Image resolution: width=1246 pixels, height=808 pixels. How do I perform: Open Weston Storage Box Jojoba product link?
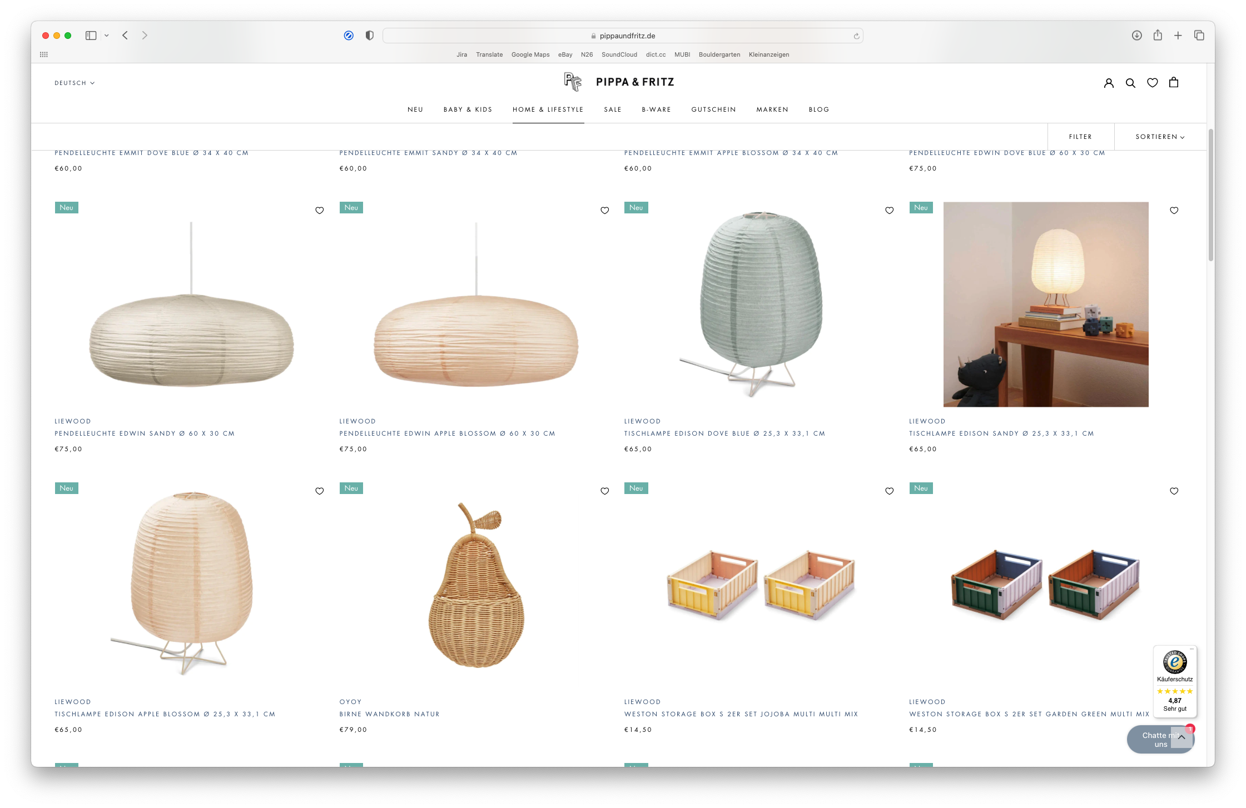(x=741, y=714)
